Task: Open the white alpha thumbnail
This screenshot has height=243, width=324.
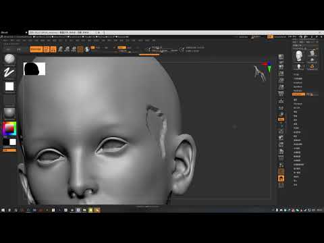Action: 9,86
